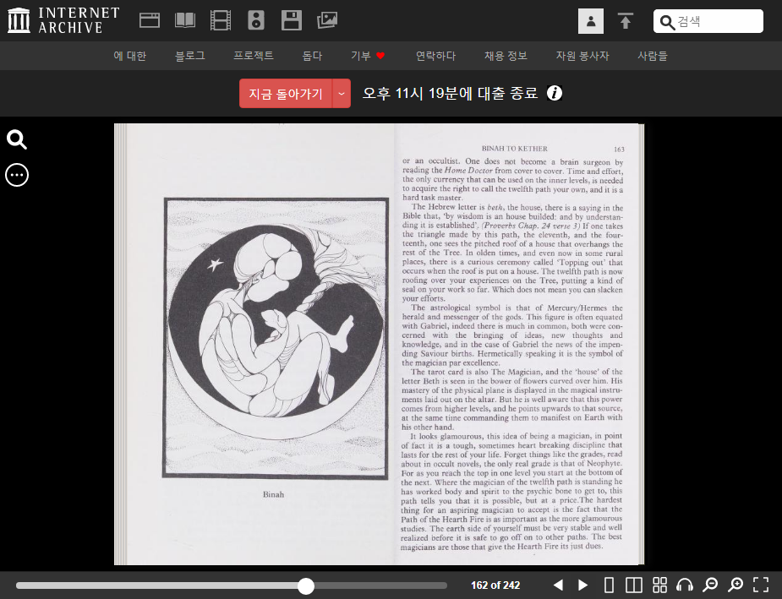This screenshot has height=599, width=782.
Task: Open the Audio speaker icon
Action: click(256, 20)
